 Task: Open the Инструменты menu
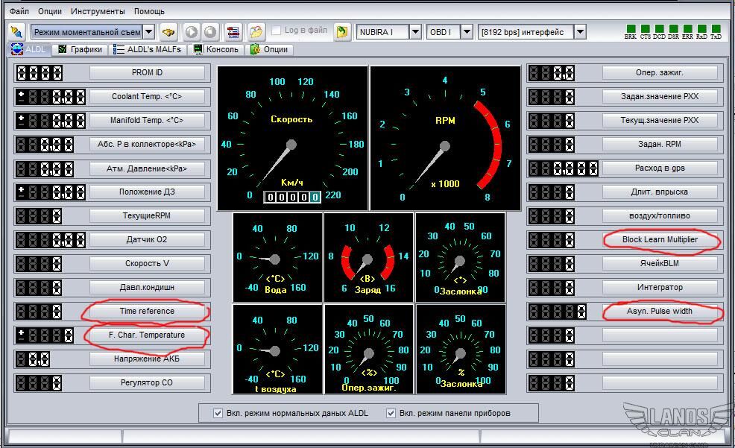(x=98, y=12)
